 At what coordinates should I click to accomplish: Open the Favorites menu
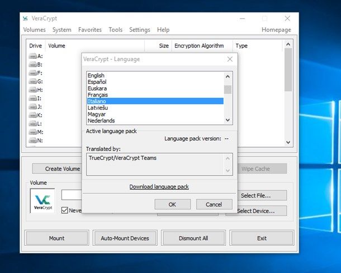[x=90, y=30]
